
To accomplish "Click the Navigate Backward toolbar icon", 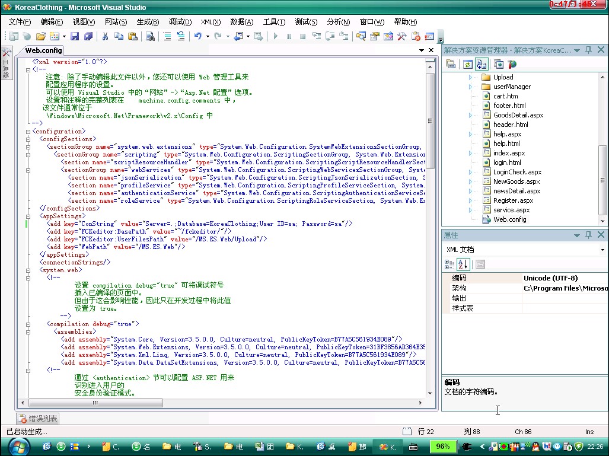I will pyautogui.click(x=238, y=37).
